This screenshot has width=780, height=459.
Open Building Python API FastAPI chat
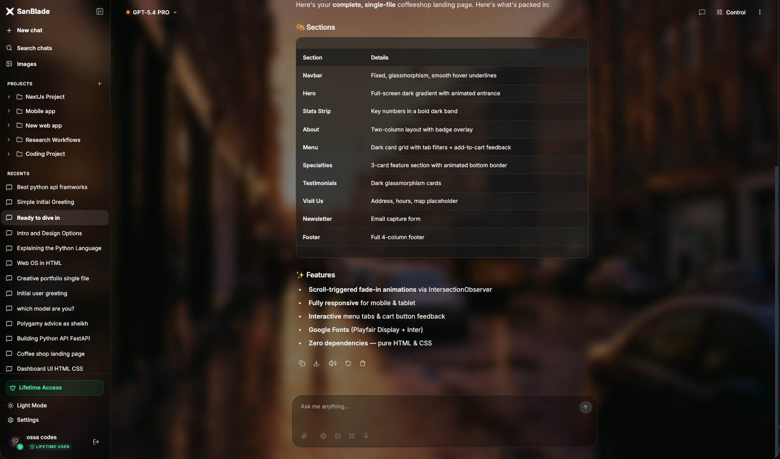(x=53, y=338)
